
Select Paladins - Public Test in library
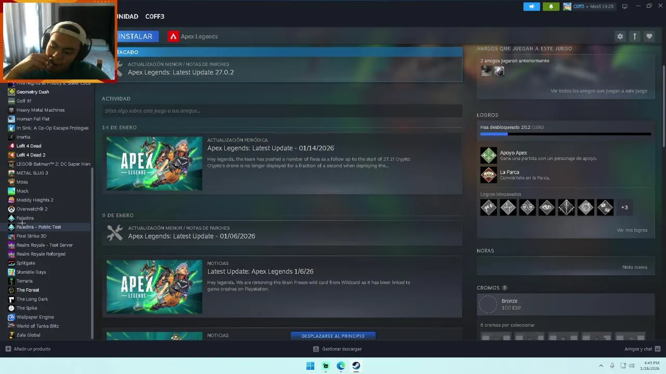(x=39, y=227)
